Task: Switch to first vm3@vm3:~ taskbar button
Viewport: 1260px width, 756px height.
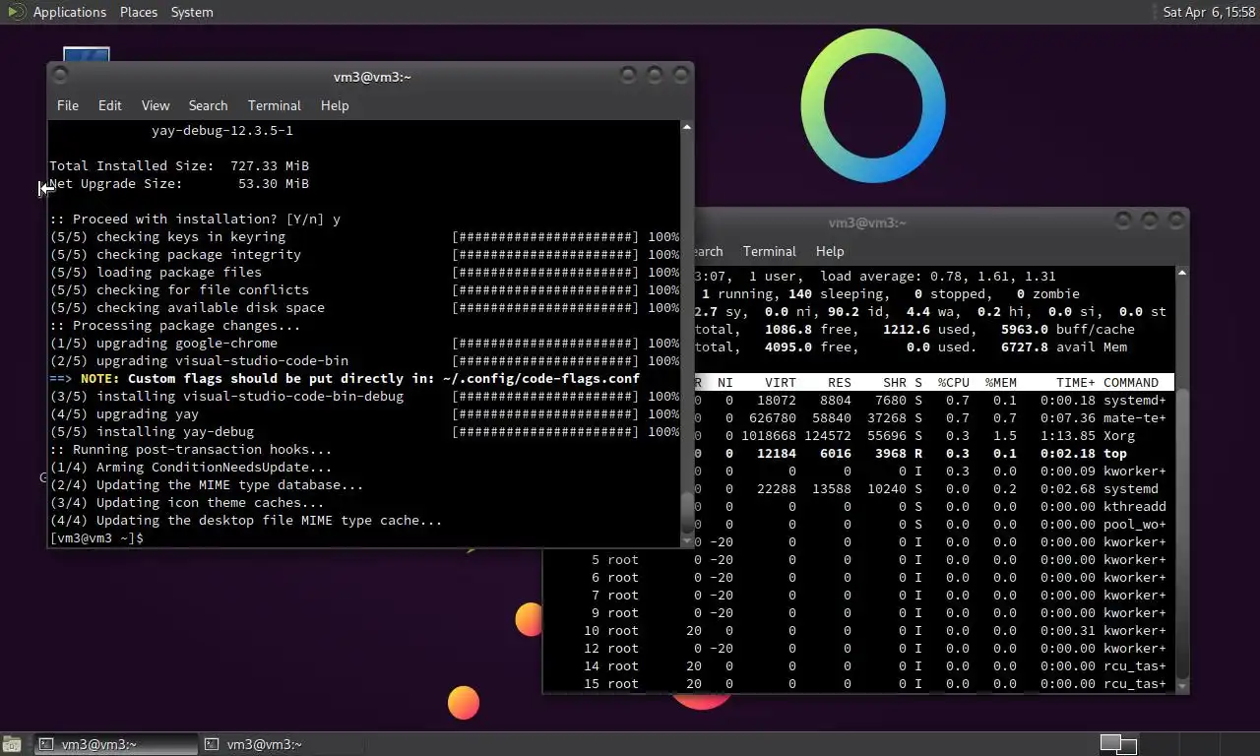Action: tap(115, 744)
